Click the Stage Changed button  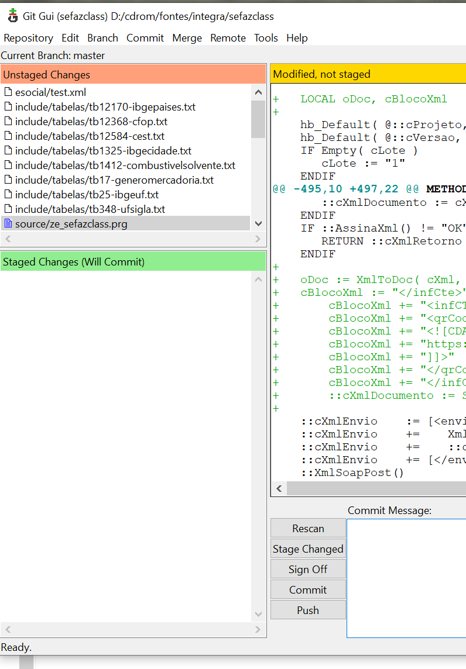(308, 549)
